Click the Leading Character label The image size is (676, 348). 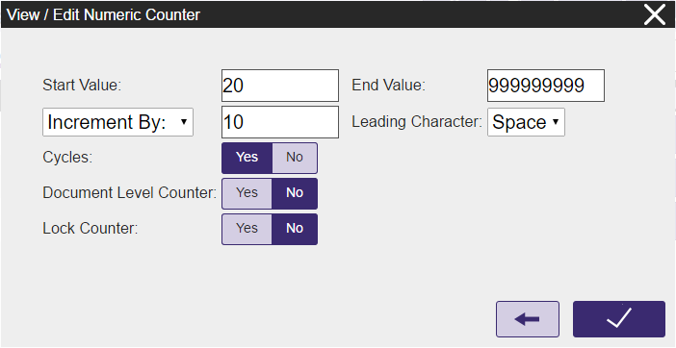[x=417, y=122]
